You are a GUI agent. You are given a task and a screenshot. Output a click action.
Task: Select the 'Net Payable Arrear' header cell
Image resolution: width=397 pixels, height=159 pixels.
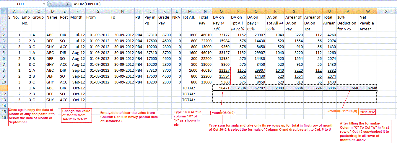(x=367, y=23)
